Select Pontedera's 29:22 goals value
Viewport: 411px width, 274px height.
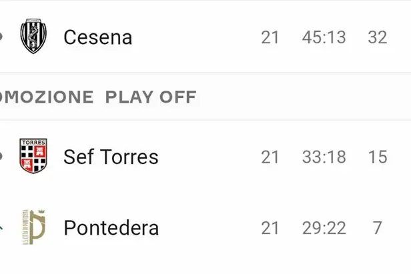(x=324, y=228)
